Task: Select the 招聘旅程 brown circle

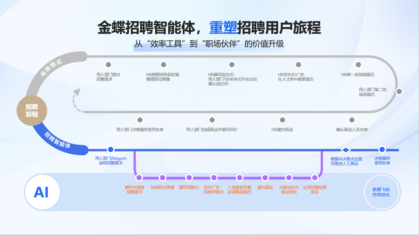Action: click(x=32, y=111)
